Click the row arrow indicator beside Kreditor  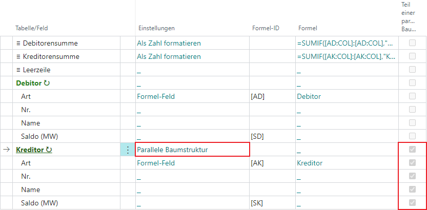(6, 150)
